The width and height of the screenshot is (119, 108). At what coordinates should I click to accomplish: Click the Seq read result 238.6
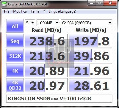click(46, 41)
